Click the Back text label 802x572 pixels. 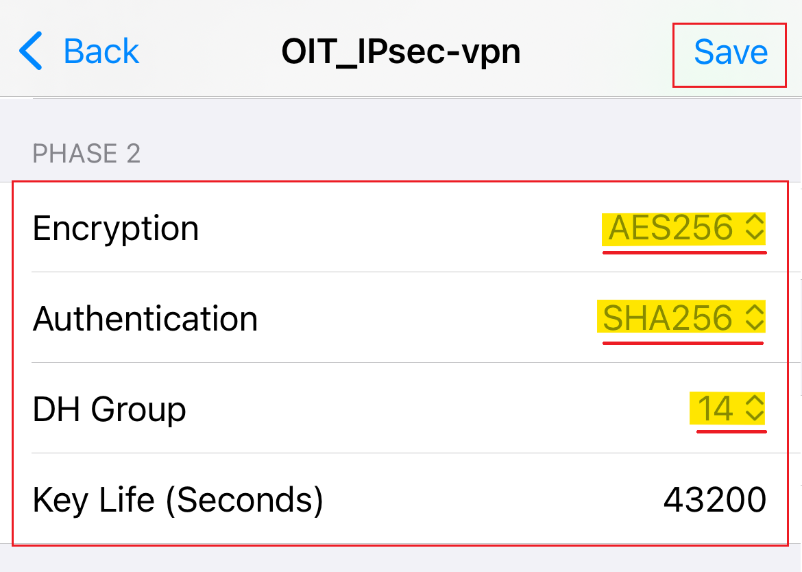point(101,51)
